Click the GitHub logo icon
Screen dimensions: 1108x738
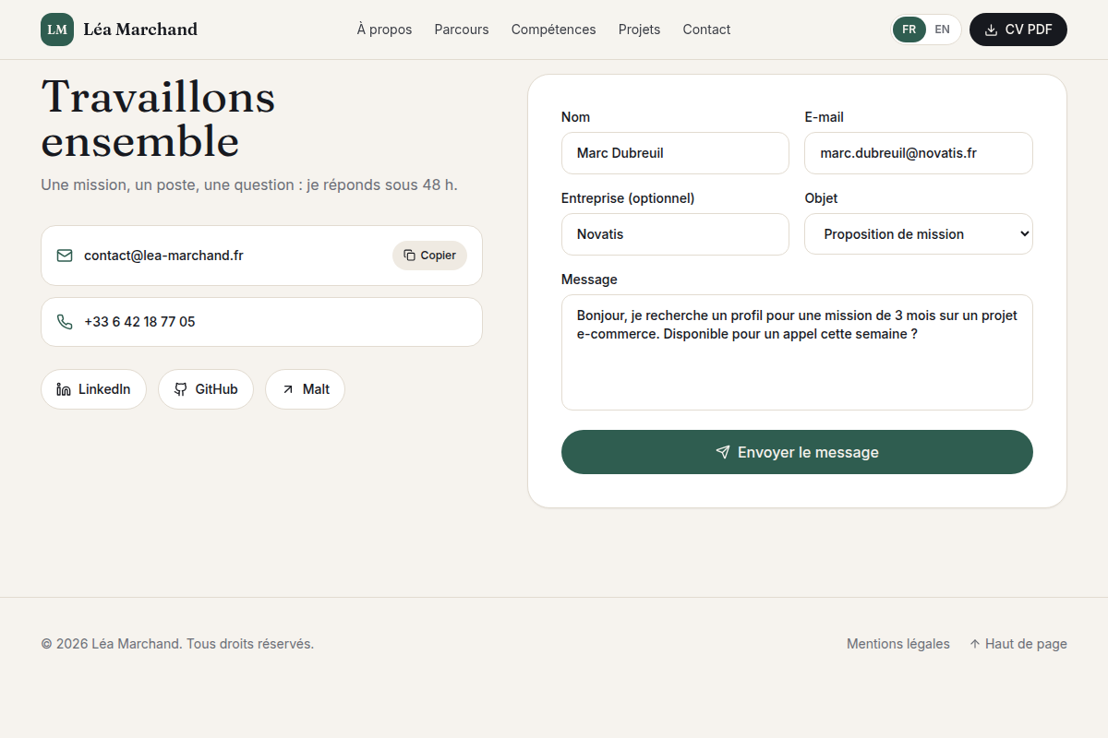(181, 389)
